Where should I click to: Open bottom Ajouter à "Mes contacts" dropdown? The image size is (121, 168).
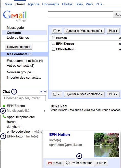[84, 94]
